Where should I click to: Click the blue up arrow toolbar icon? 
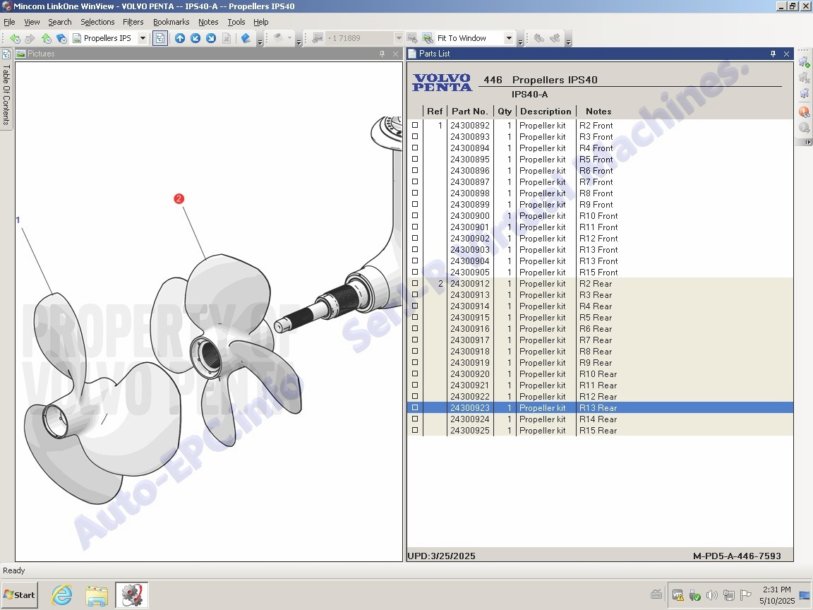180,38
